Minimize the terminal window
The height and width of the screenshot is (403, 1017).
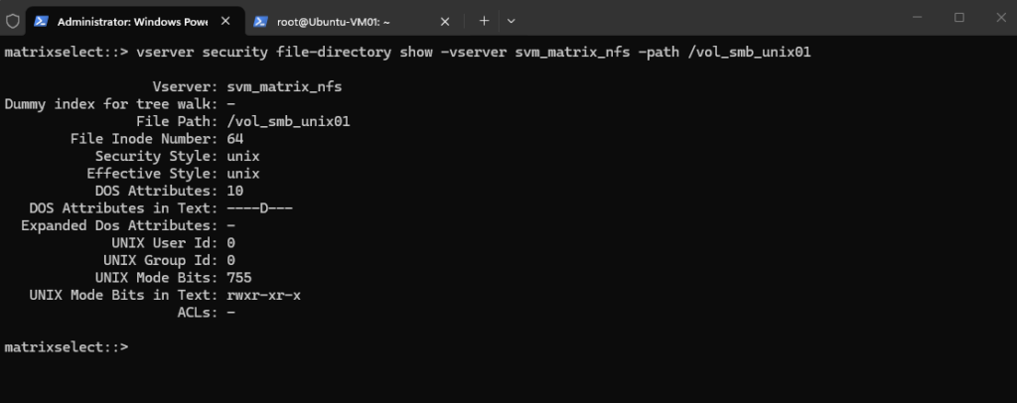(x=917, y=18)
